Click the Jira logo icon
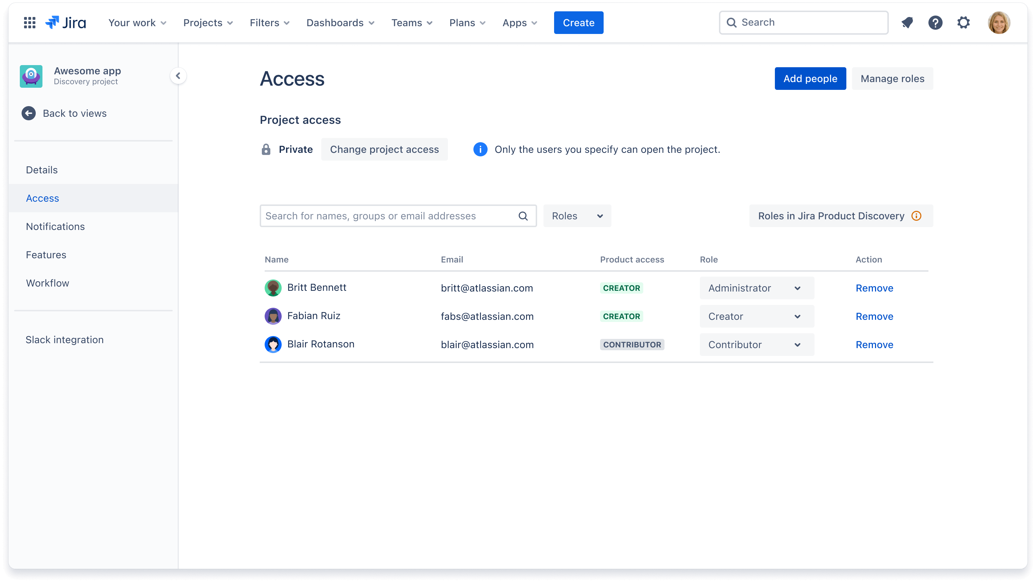Image resolution: width=1036 pixels, height=583 pixels. coord(53,22)
